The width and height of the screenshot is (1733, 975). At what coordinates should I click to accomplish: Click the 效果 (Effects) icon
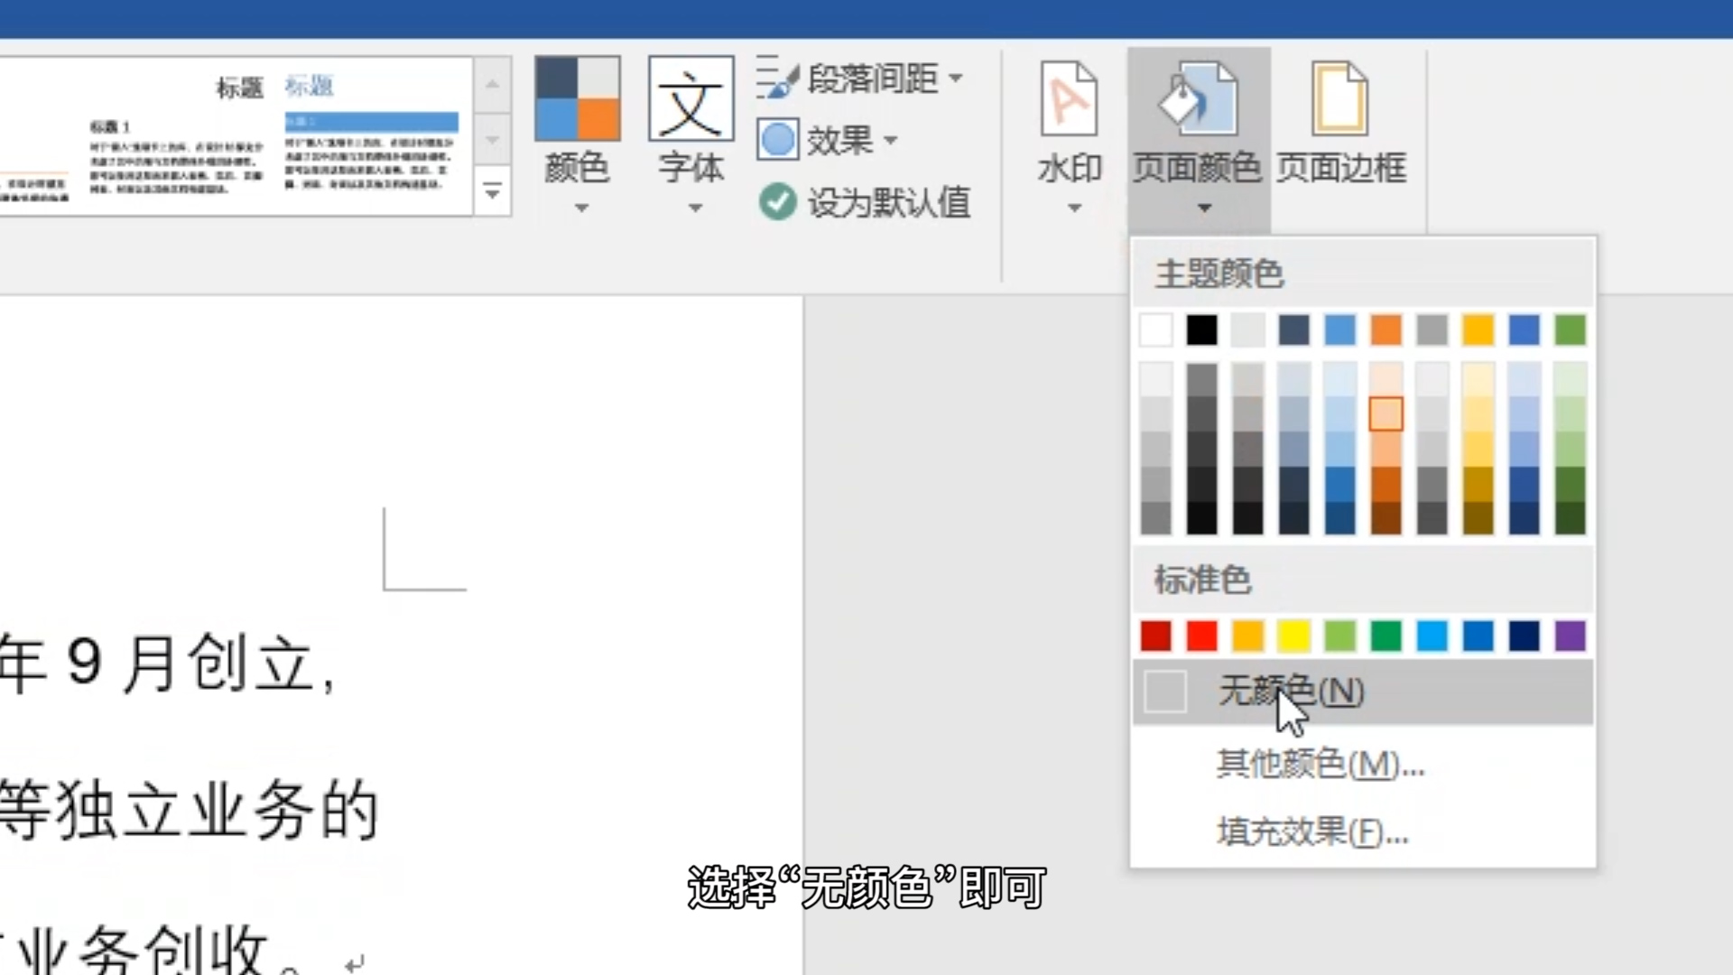(x=777, y=140)
